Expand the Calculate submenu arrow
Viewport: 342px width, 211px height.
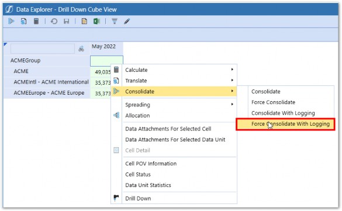click(x=232, y=70)
